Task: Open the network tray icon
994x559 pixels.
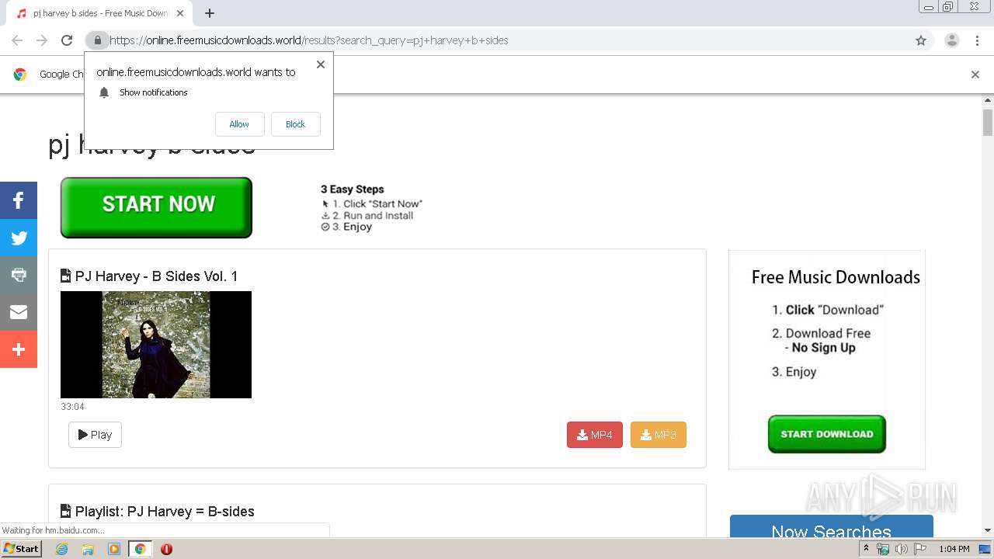Action: click(883, 549)
